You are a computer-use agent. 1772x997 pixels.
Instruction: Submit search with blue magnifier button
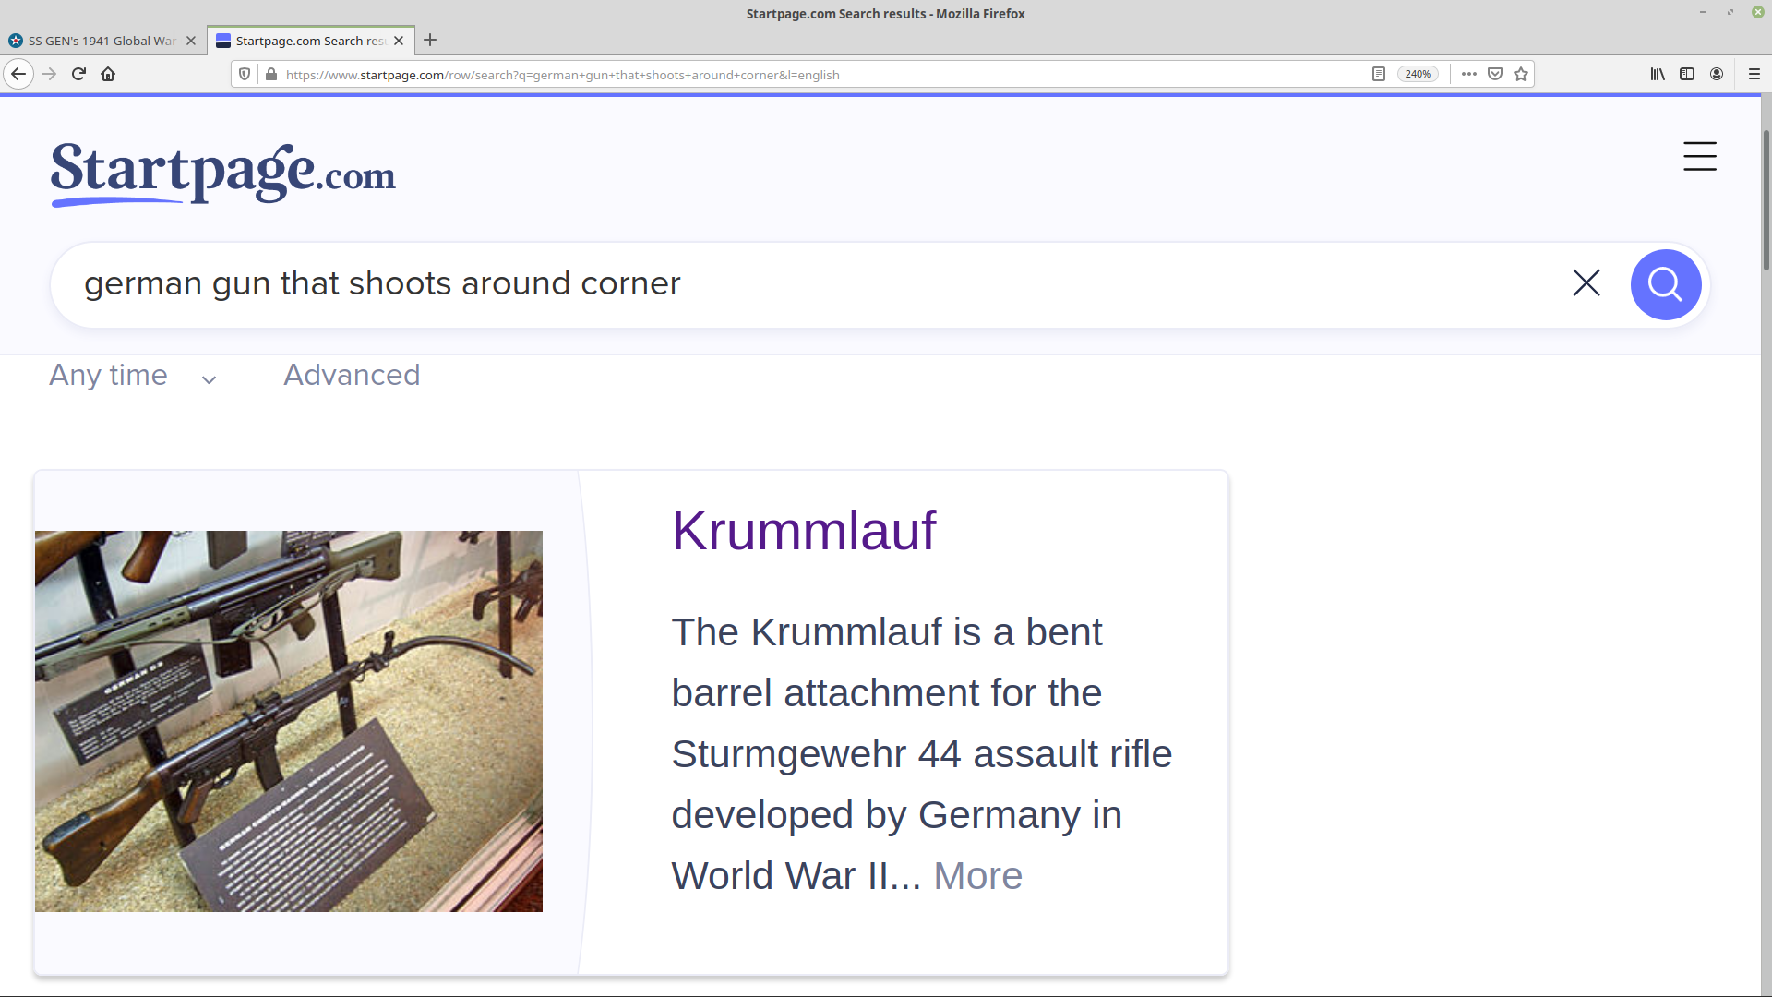(1666, 284)
